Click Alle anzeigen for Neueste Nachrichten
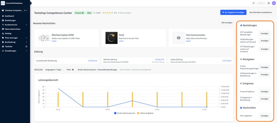The height and width of the screenshot is (123, 277). [227, 23]
